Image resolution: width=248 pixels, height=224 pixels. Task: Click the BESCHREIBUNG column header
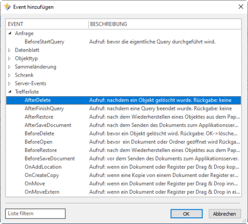point(165,24)
